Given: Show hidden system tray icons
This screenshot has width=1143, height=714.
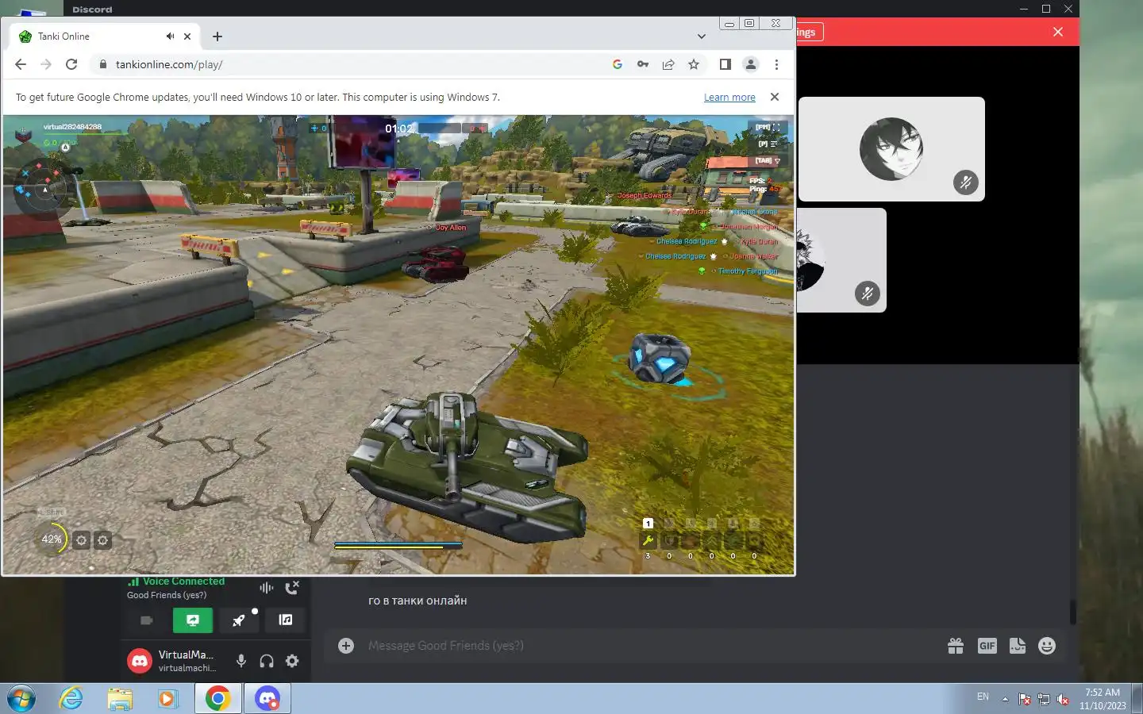Looking at the screenshot, I should pyautogui.click(x=1005, y=699).
